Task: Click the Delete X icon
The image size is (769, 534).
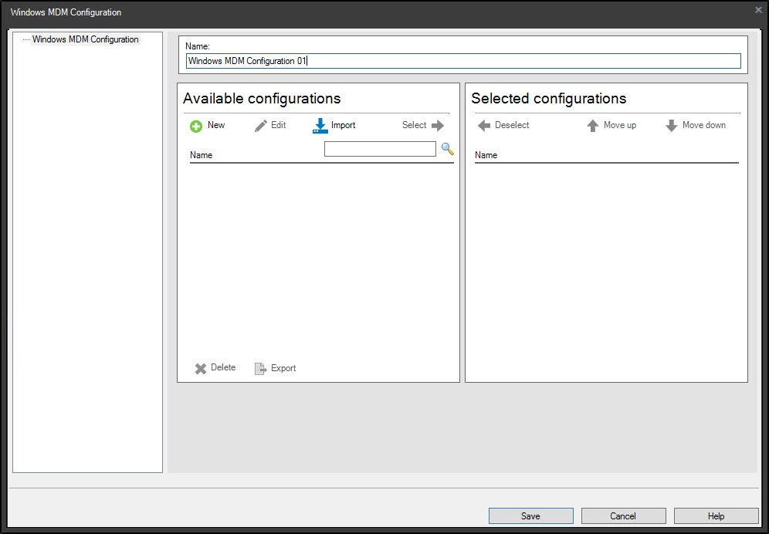Action: click(x=201, y=368)
